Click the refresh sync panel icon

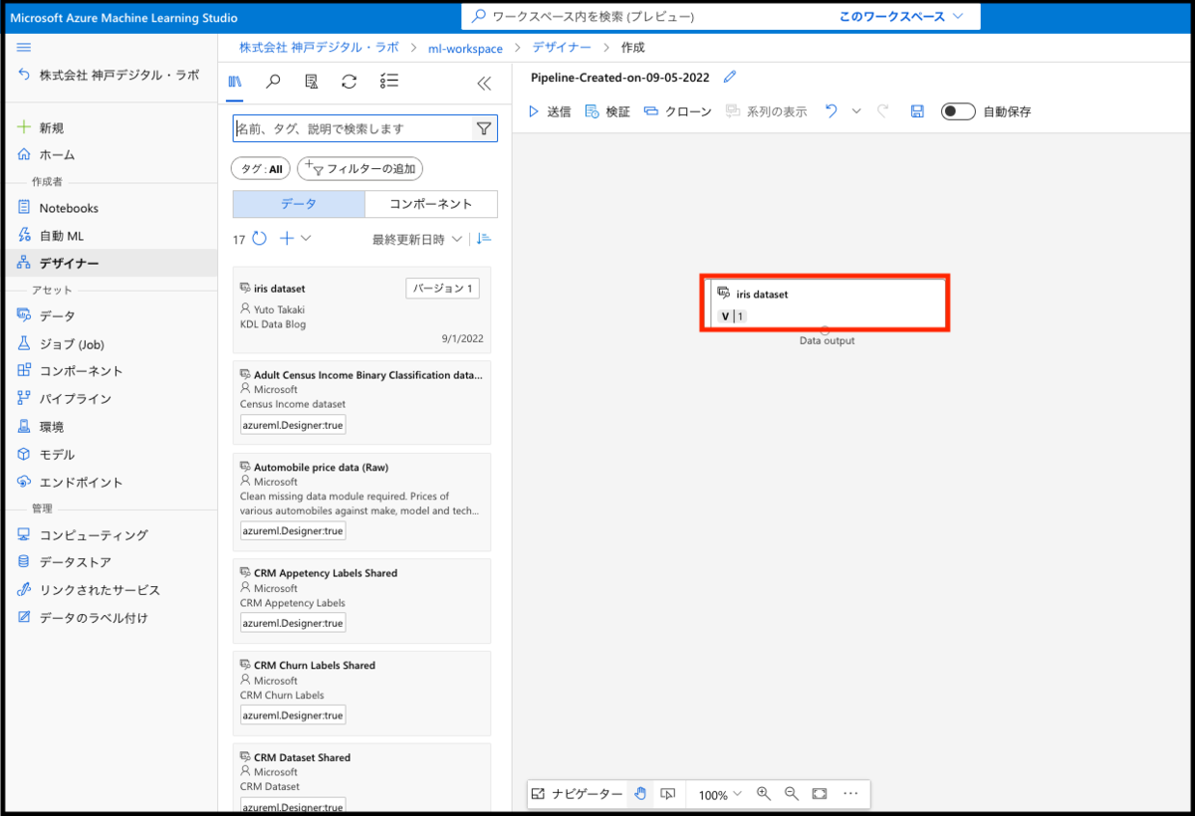click(x=349, y=83)
